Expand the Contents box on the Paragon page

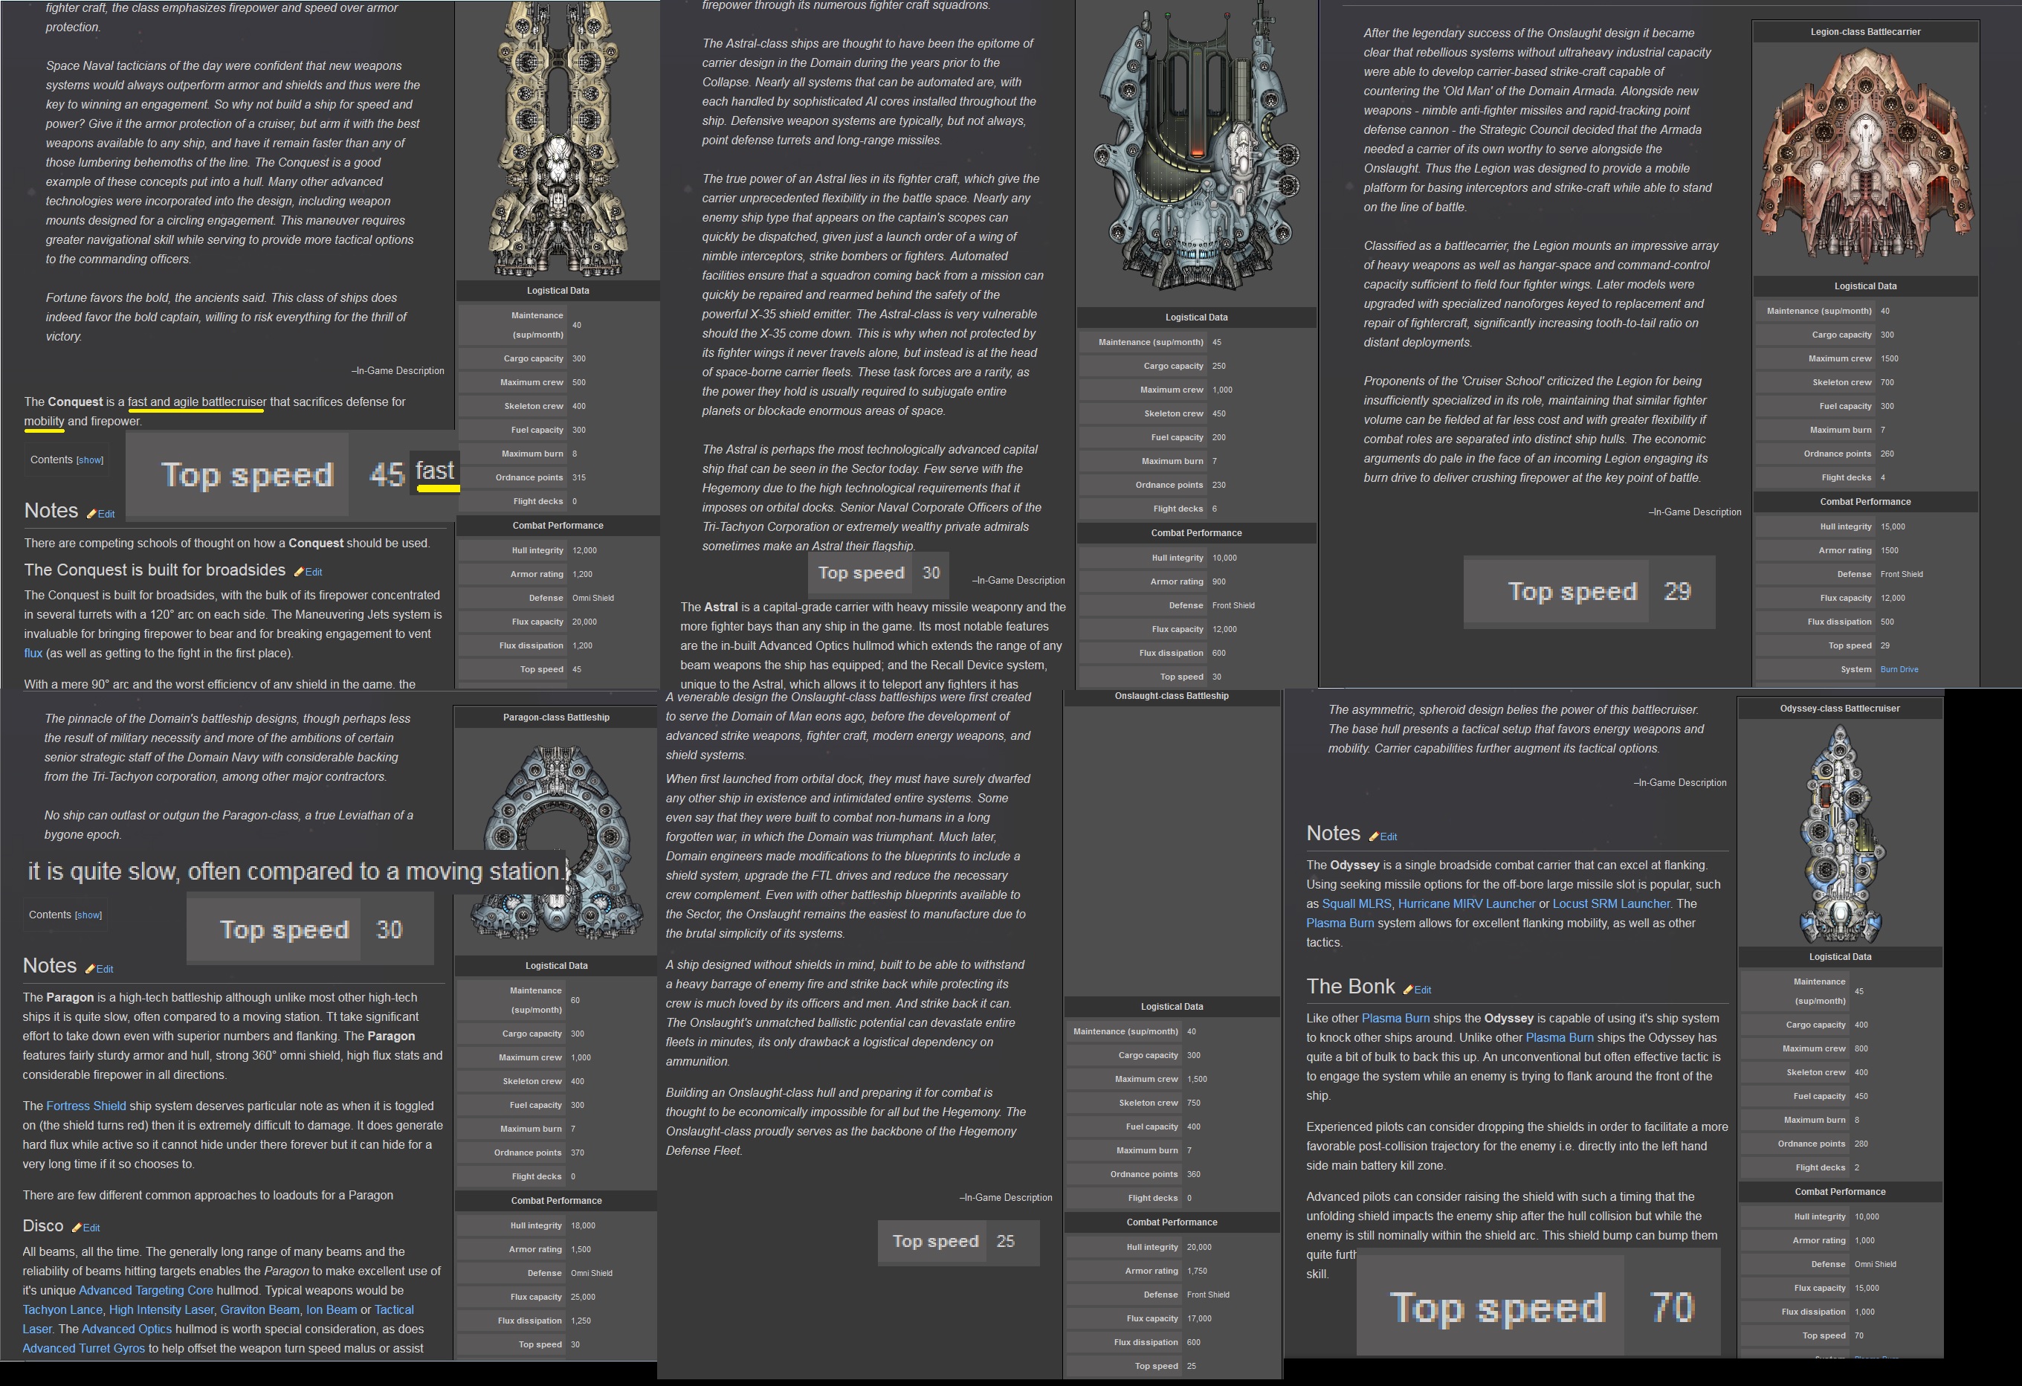pos(88,915)
